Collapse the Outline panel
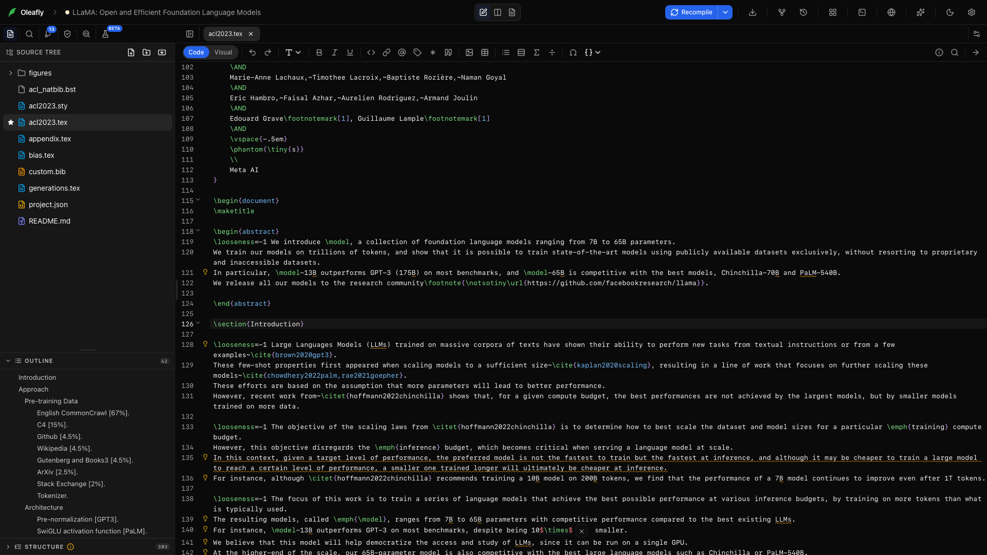 point(8,361)
